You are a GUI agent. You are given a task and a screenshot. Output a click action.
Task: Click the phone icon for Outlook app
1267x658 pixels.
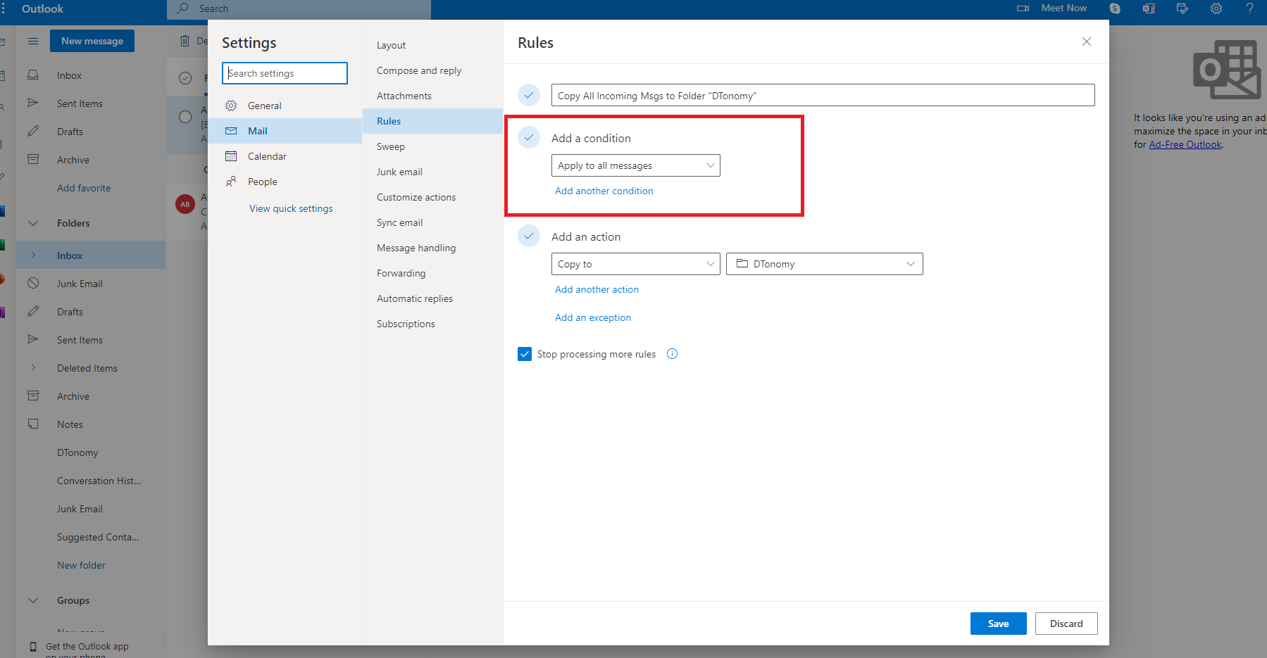33,646
